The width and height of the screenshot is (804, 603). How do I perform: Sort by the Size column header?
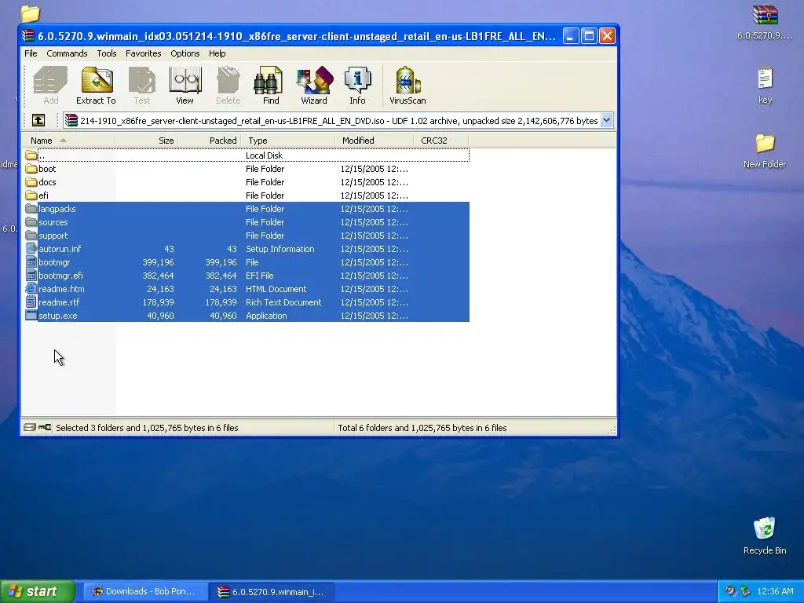pyautogui.click(x=147, y=141)
